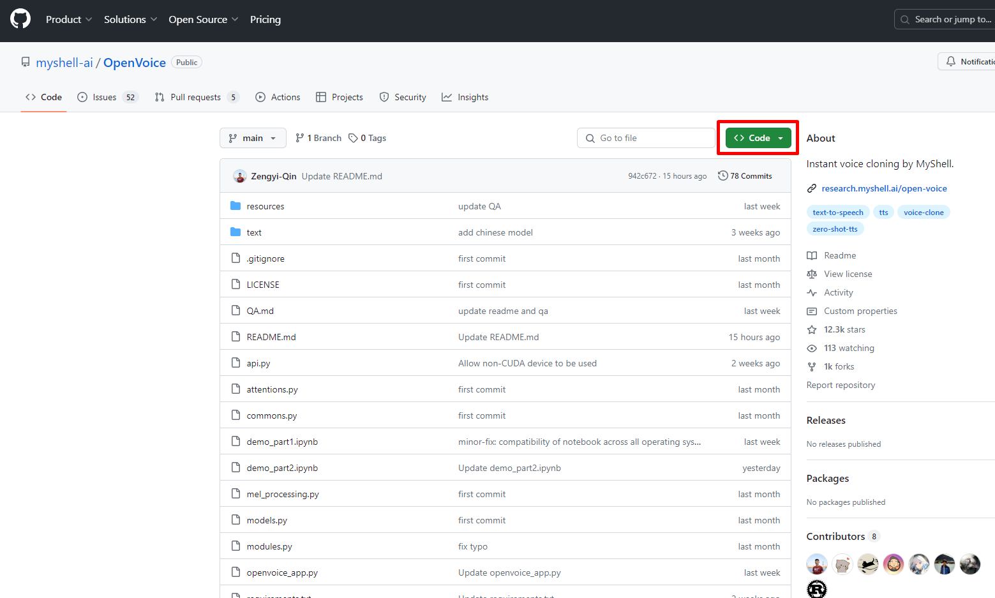View the Insights tab
995x598 pixels.
(465, 97)
